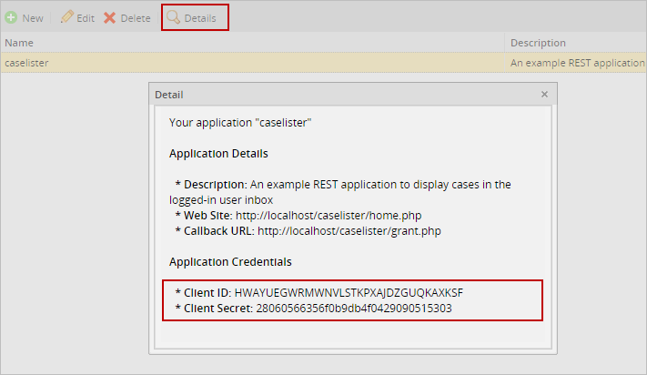
Task: Sort by the Description column header
Action: point(538,43)
